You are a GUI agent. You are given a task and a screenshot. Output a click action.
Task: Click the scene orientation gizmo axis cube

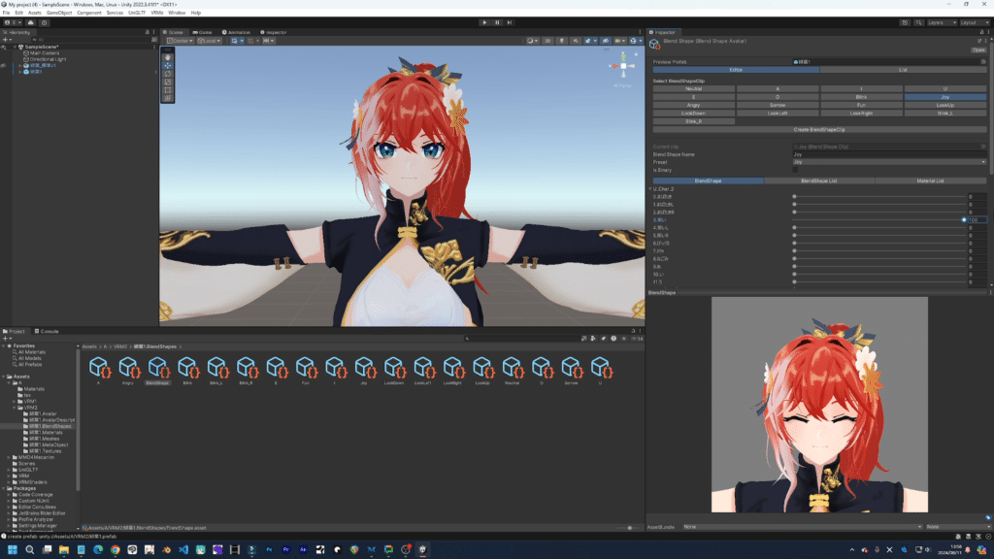[x=623, y=65]
